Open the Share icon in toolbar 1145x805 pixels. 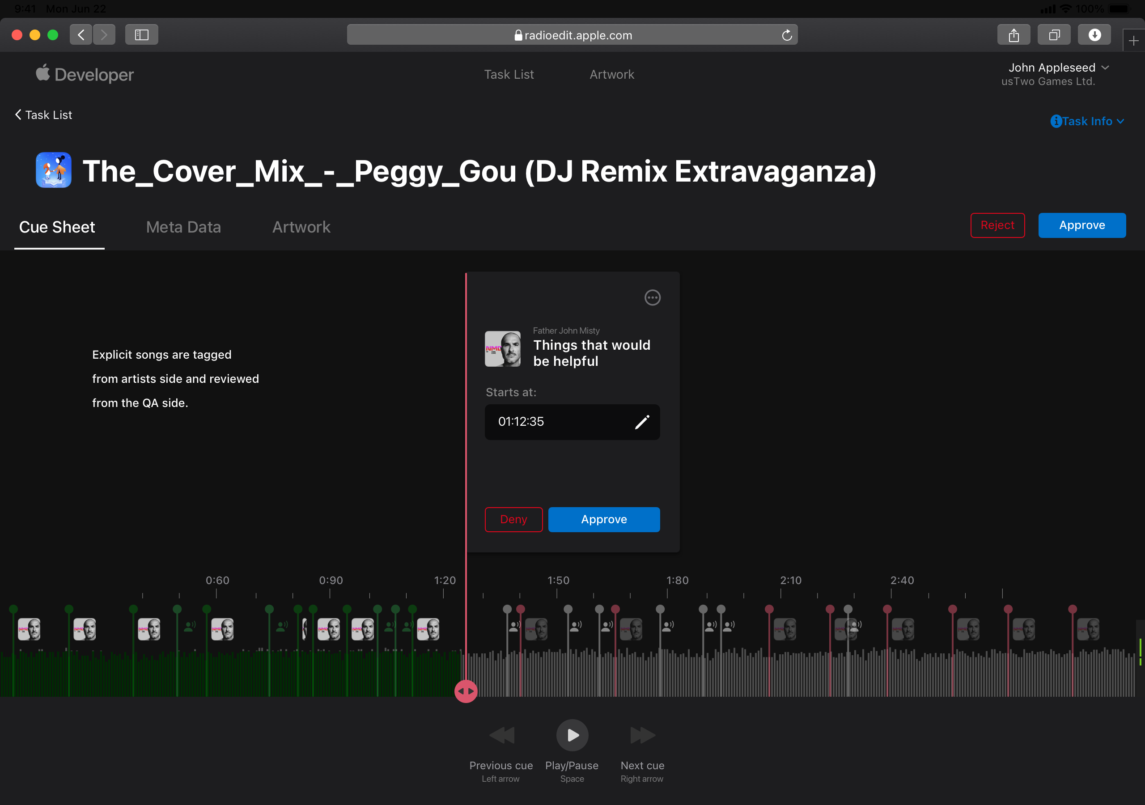pyautogui.click(x=1014, y=34)
